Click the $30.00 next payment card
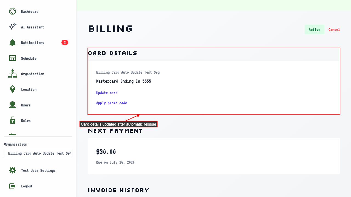 point(214,156)
